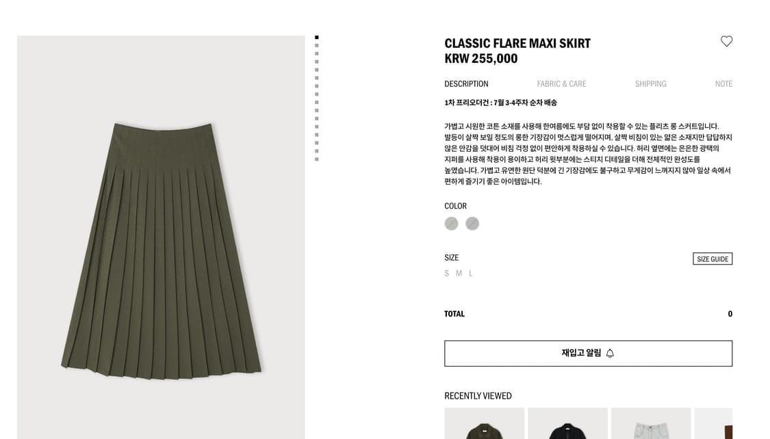Add skirt to wishlist with heart icon

pos(726,41)
